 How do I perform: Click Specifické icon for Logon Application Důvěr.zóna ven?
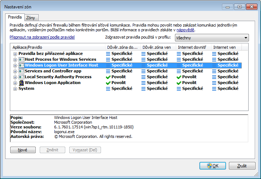144,83
